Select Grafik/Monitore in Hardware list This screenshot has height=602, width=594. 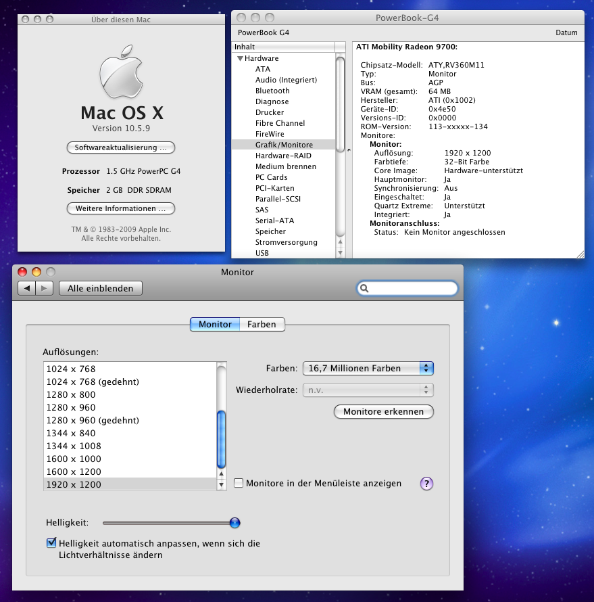tap(283, 145)
